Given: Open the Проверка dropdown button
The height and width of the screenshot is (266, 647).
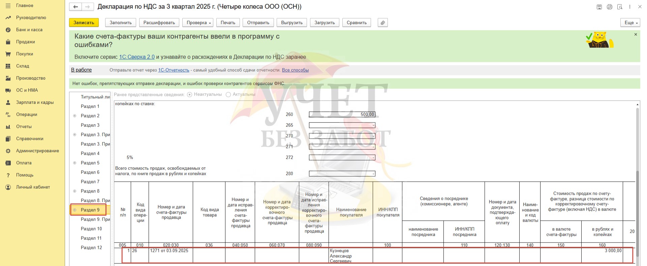Looking at the screenshot, I should click(198, 23).
